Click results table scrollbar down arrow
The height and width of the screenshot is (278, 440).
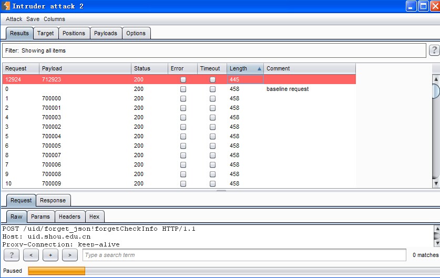coord(436,184)
